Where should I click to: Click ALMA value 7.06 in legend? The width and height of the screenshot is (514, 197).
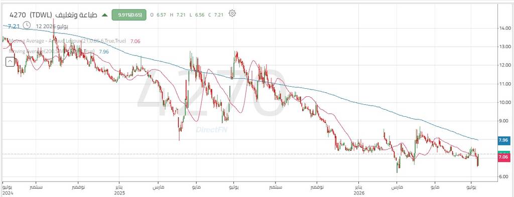(135, 41)
